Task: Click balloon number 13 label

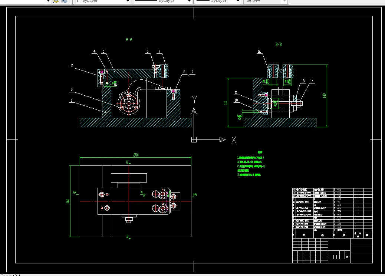Action: [303, 81]
